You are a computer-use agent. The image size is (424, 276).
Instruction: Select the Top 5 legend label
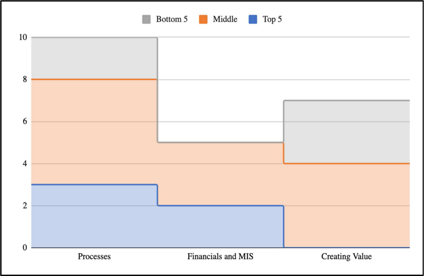click(272, 19)
